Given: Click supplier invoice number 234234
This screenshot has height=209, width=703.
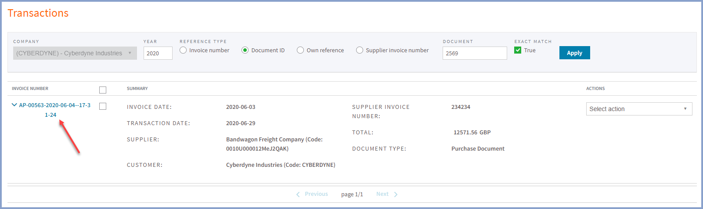Looking at the screenshot, I should pos(461,107).
